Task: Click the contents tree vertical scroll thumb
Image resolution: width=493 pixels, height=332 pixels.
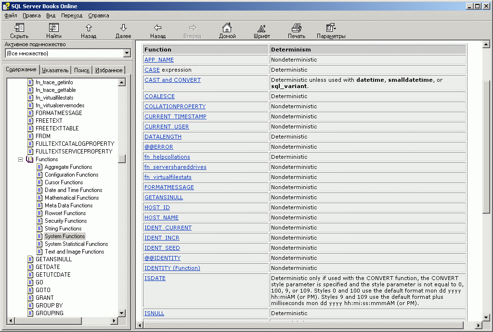Action: (x=122, y=159)
